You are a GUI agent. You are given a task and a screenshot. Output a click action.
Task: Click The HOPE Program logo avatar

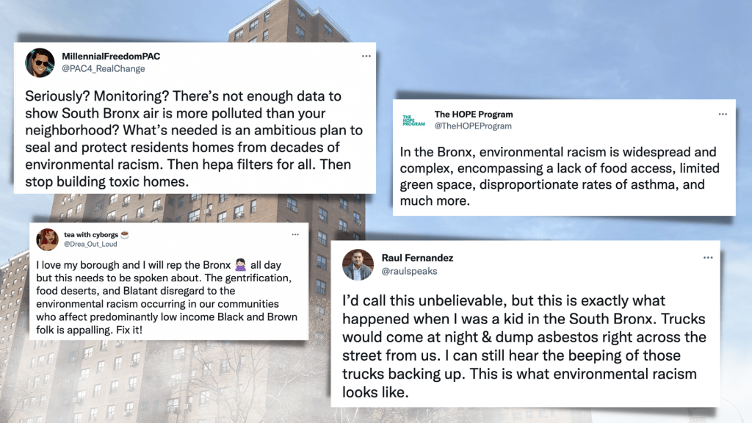point(413,120)
